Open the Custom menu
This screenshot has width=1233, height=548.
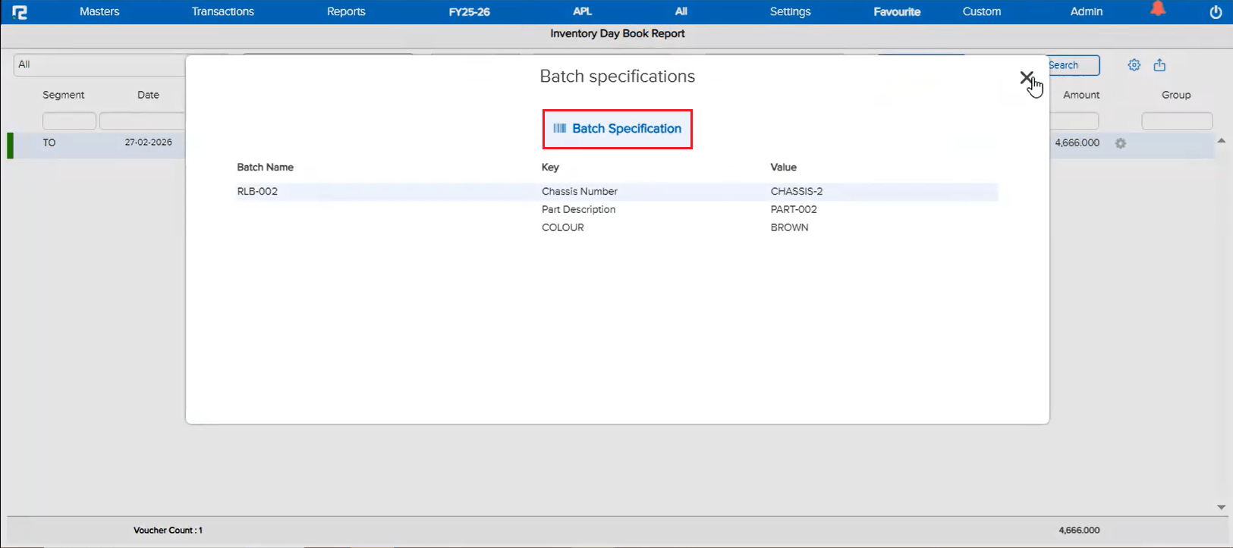[x=982, y=11]
